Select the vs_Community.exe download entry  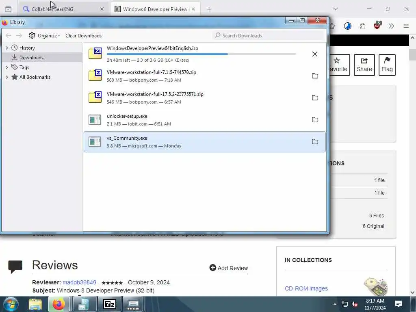coord(205,142)
